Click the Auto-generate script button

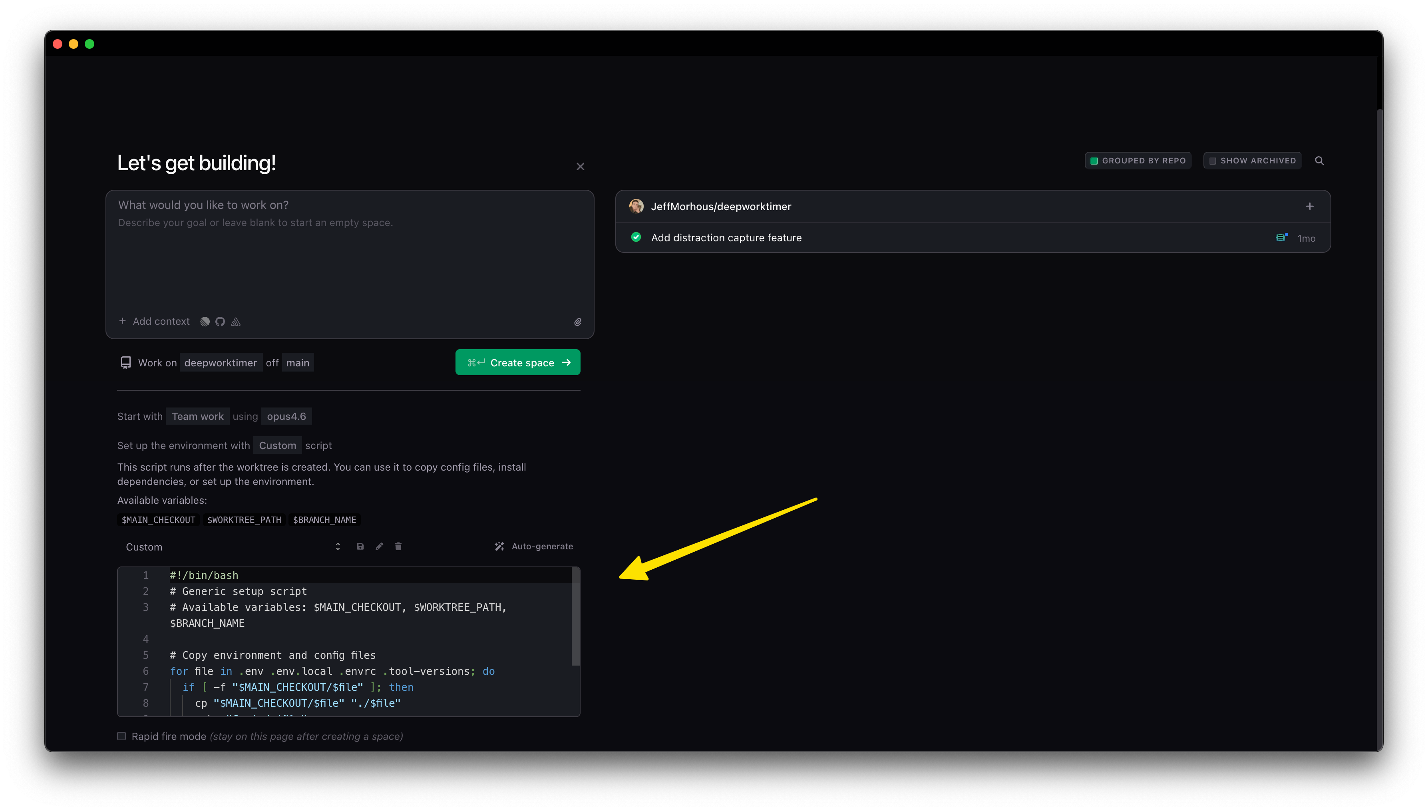point(533,547)
